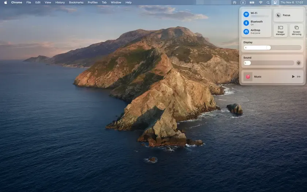Open the Screen Mirroring tile

296,30
